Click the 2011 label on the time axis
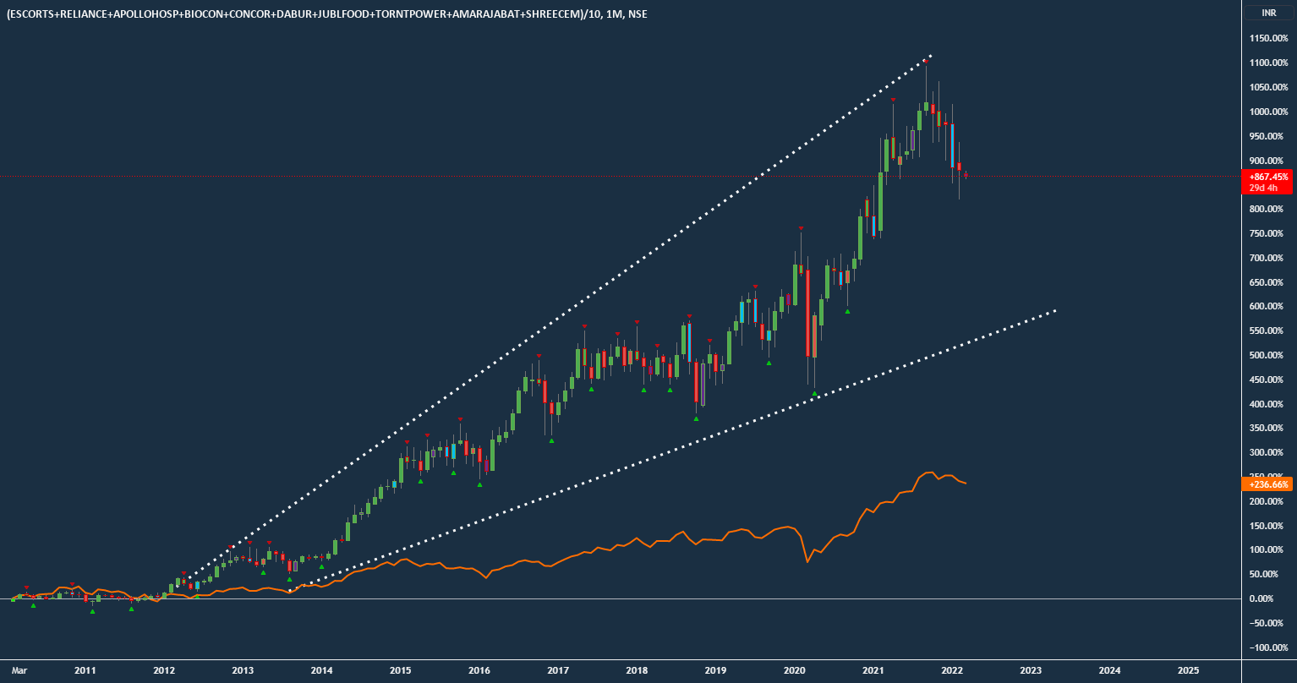 (85, 670)
